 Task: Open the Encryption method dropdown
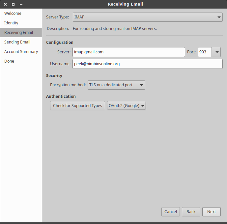coord(116,85)
